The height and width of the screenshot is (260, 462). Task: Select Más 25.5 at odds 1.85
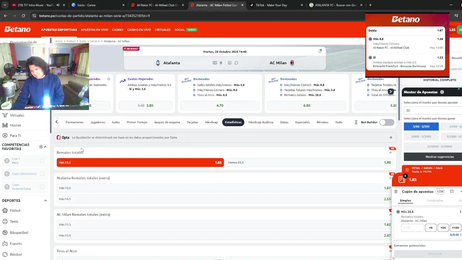(x=140, y=162)
